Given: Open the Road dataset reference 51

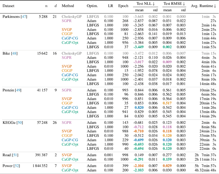Looking at the screenshot, I should (15, 154).
